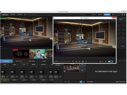Switch to list view in GFX layer panel

pyautogui.click(x=84, y=82)
